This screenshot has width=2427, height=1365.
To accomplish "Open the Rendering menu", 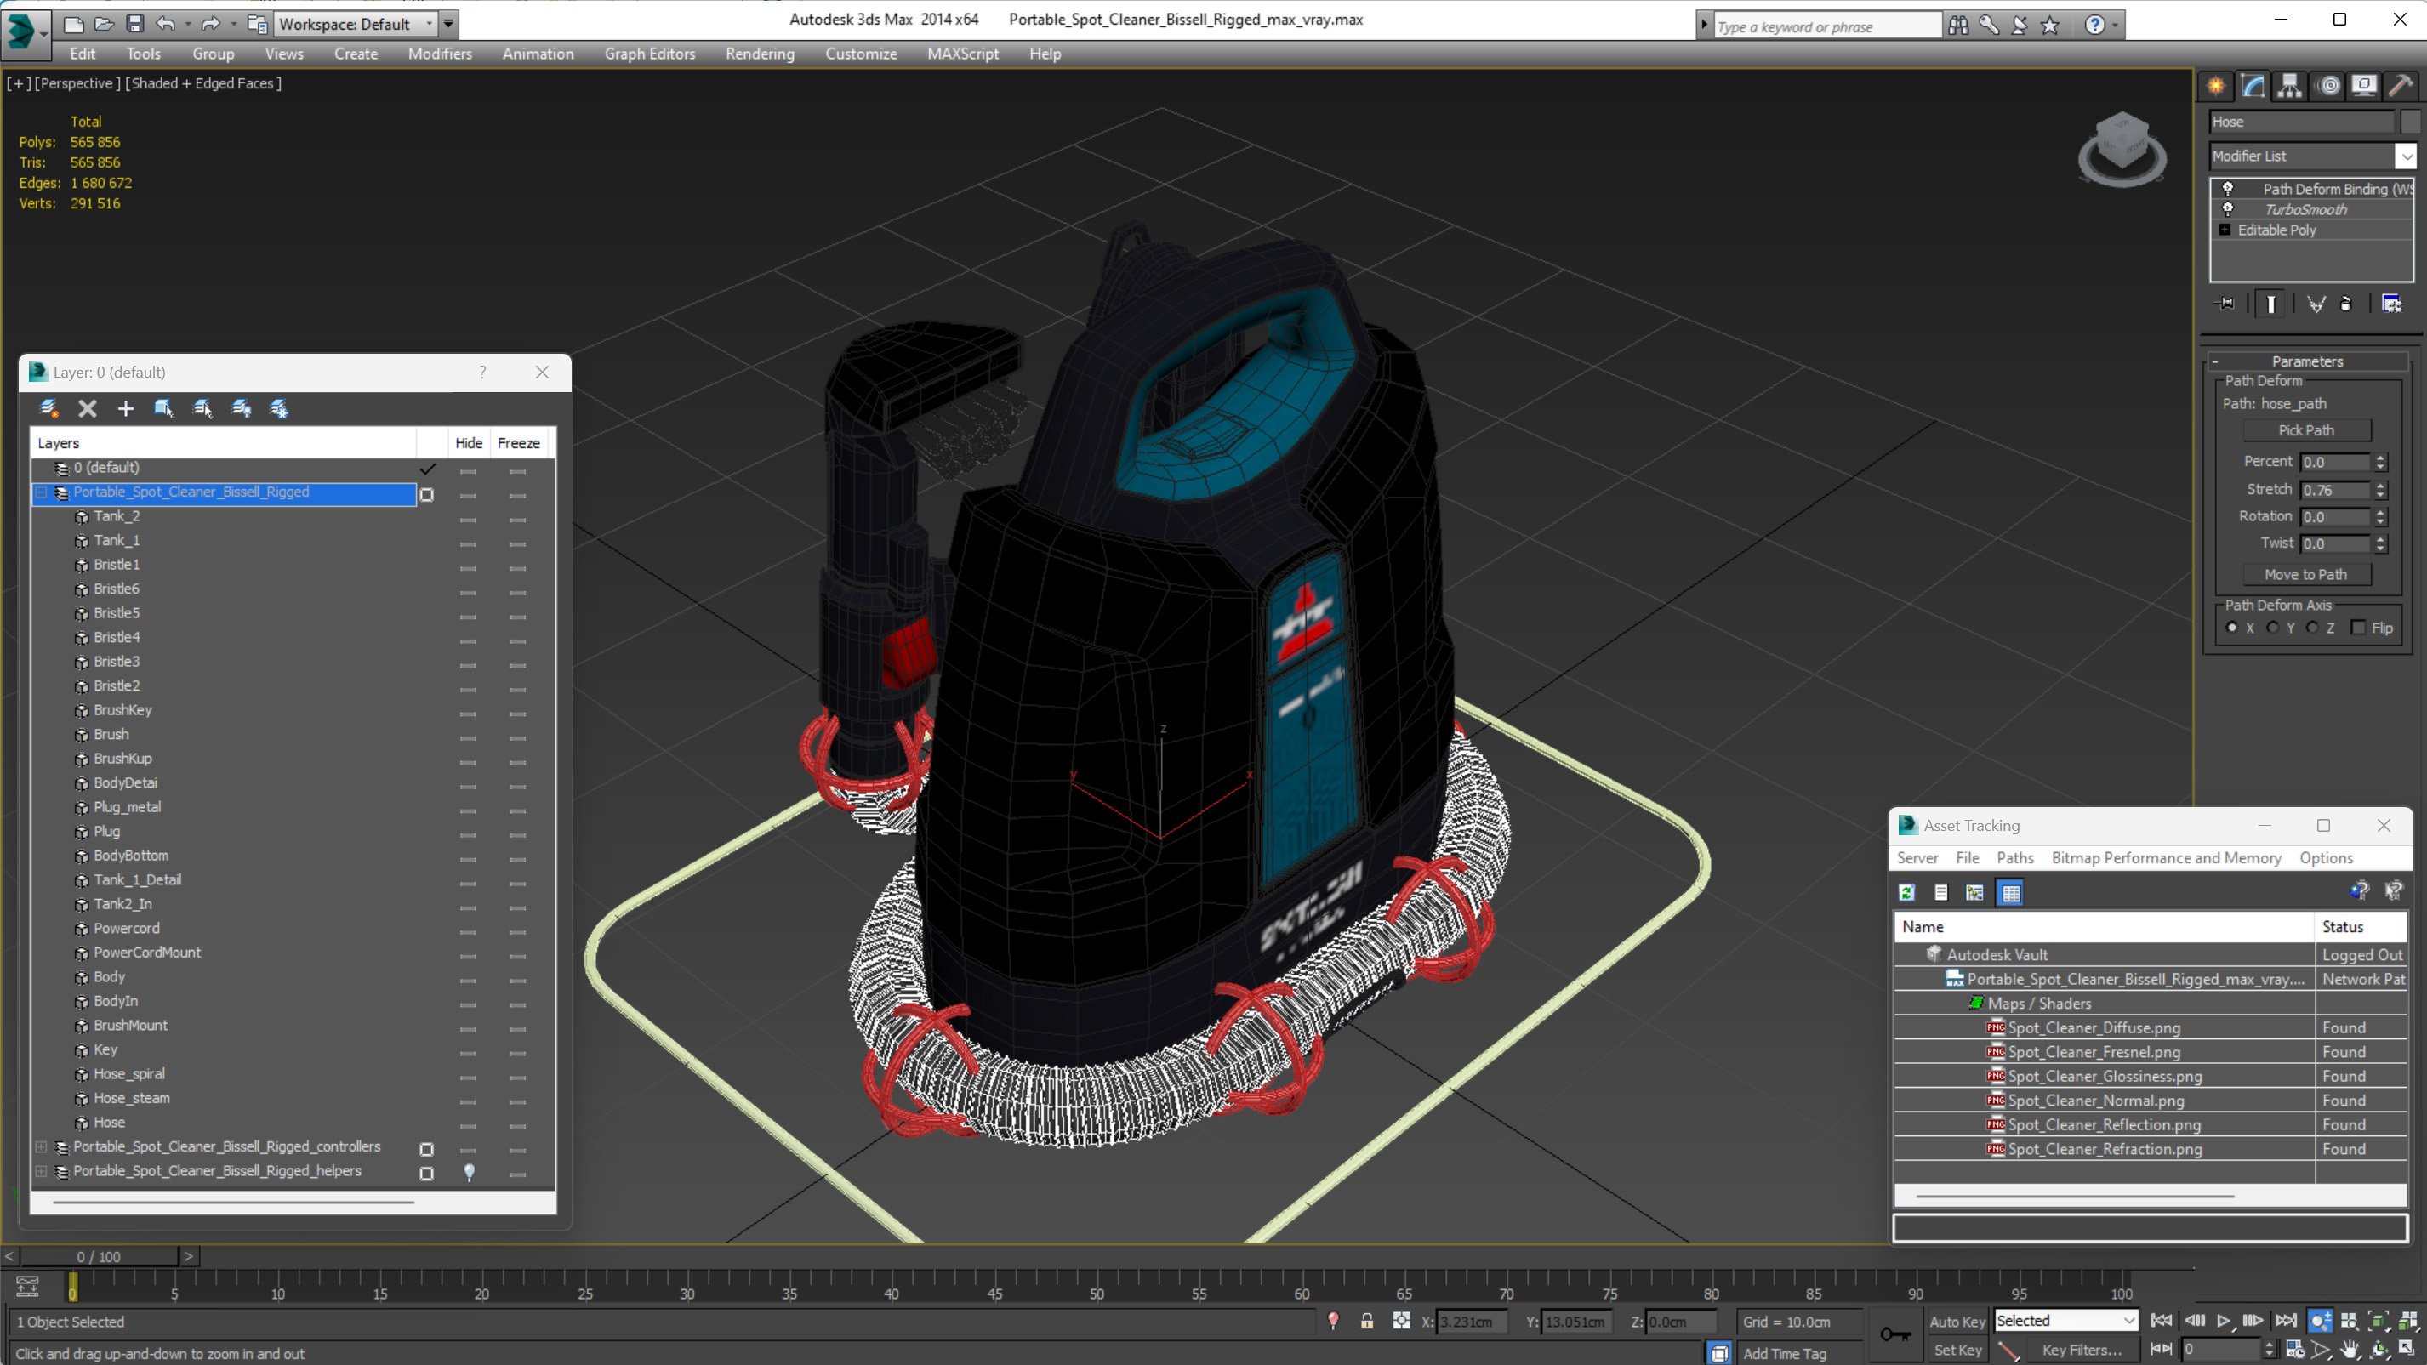I will pyautogui.click(x=760, y=54).
